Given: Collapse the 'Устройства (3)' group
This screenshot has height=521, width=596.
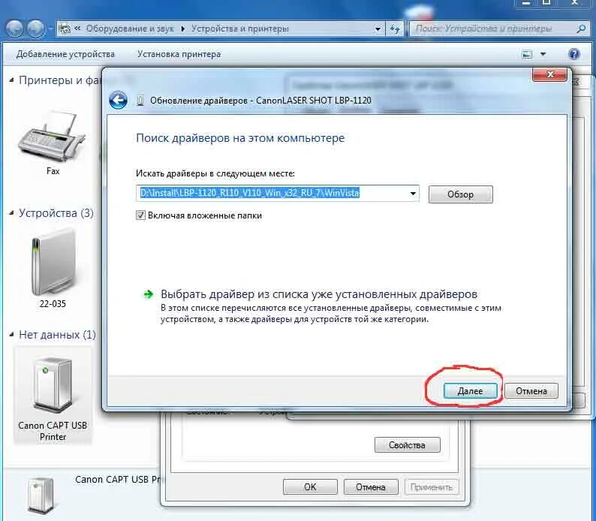Looking at the screenshot, I should pyautogui.click(x=11, y=212).
